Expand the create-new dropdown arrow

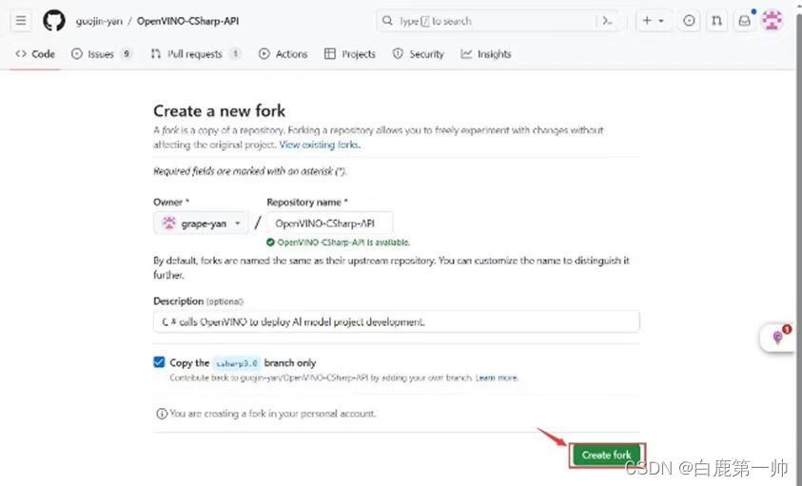point(661,21)
